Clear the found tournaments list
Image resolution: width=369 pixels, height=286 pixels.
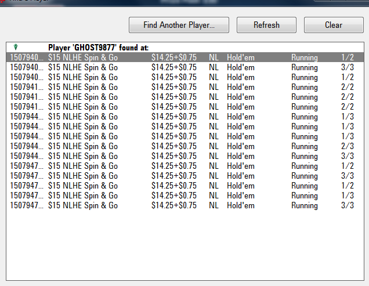point(334,25)
